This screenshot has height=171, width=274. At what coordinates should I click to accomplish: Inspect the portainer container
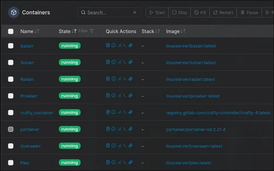pos(114,129)
